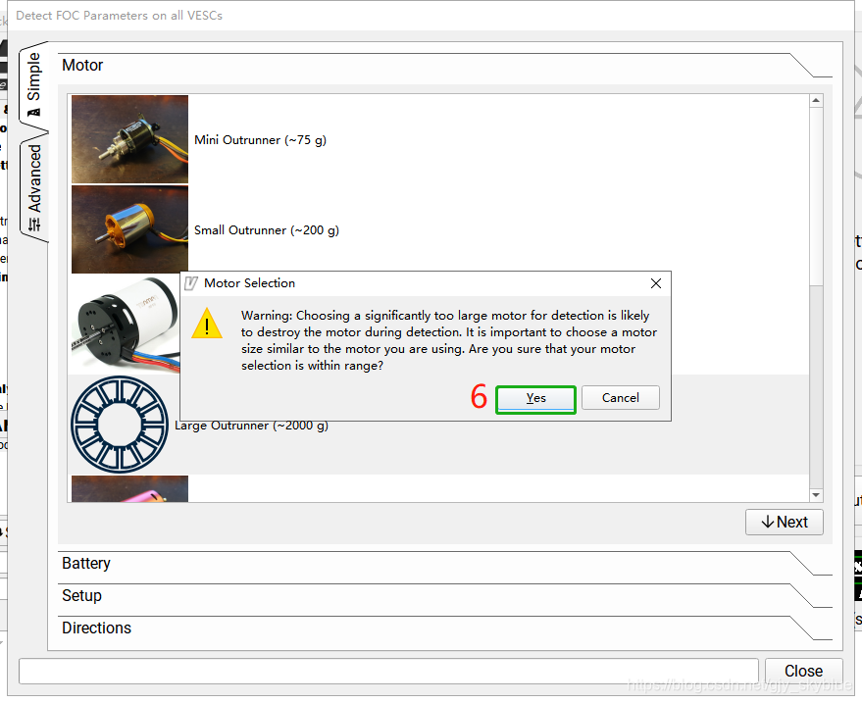This screenshot has height=703, width=862.
Task: Click the VESC logo in dialog title
Action: pyautogui.click(x=191, y=283)
